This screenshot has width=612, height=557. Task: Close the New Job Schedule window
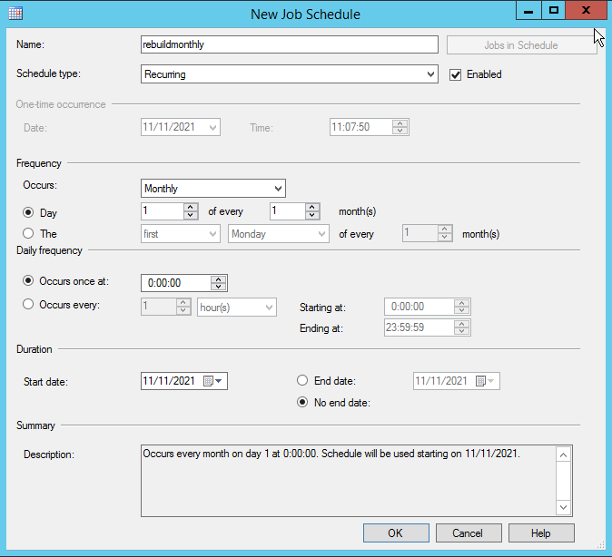pos(586,11)
